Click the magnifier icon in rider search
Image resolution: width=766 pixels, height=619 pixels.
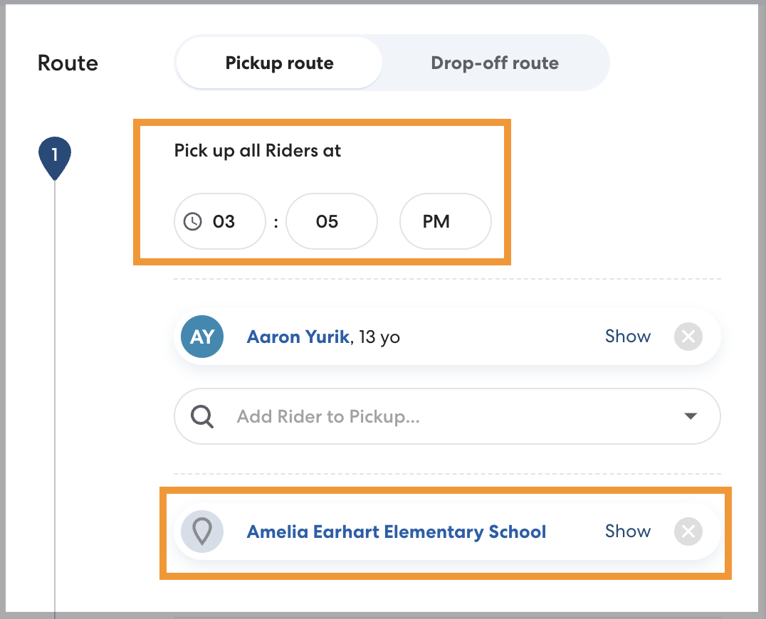pos(202,416)
